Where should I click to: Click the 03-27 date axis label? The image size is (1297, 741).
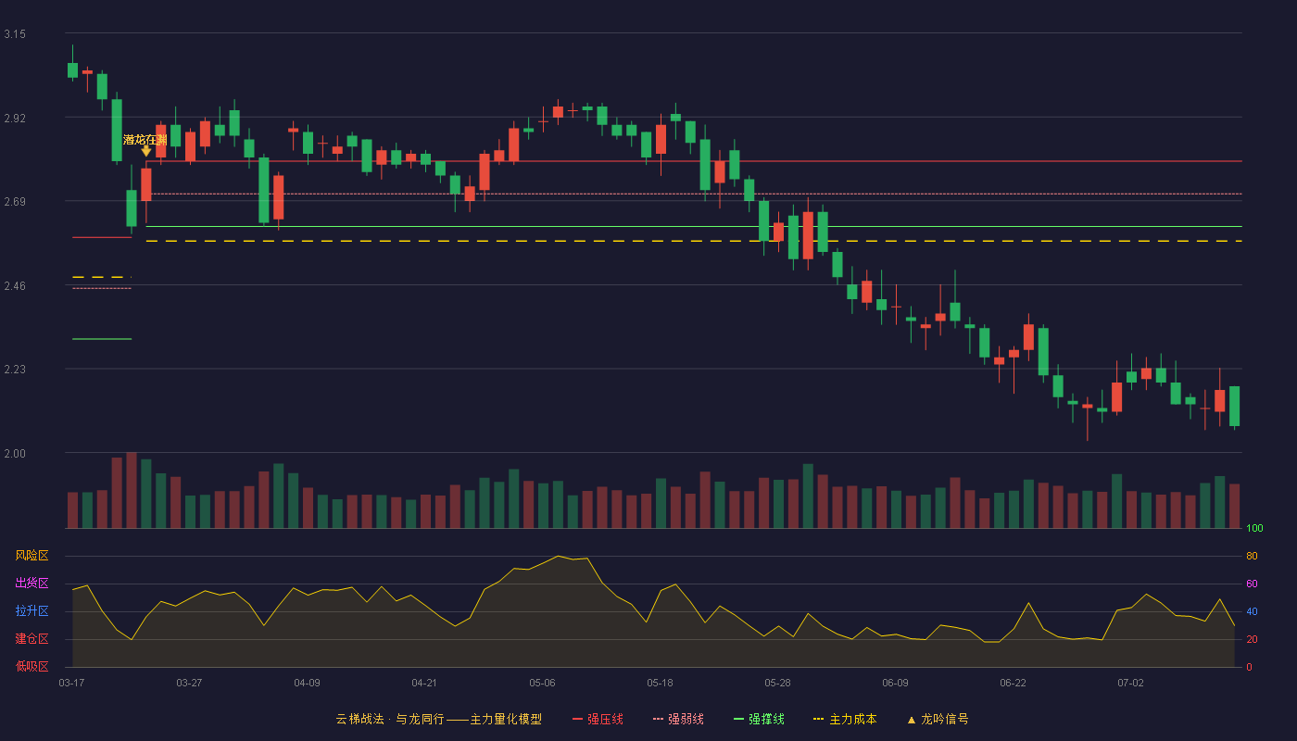pyautogui.click(x=189, y=683)
